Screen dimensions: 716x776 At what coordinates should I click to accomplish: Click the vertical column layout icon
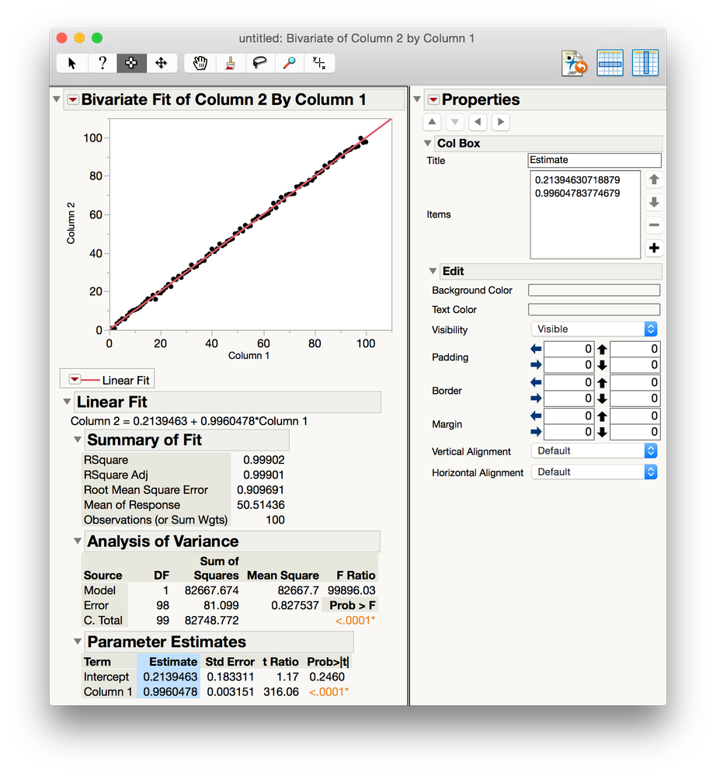645,63
